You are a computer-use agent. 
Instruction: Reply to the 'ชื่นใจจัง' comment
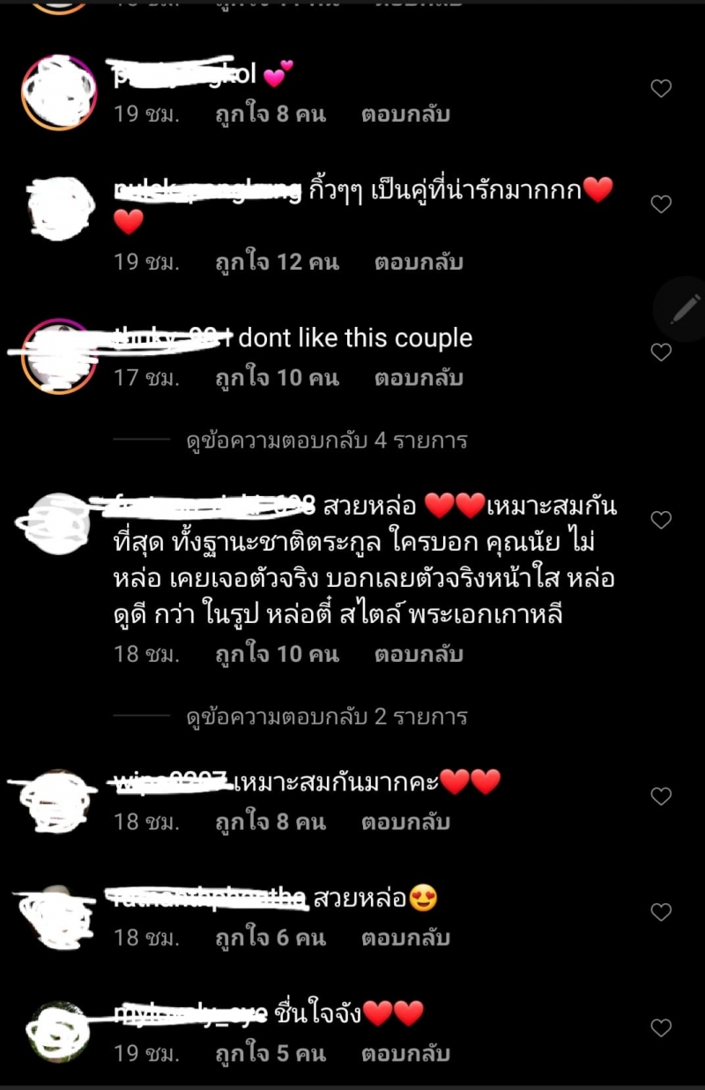point(405,1054)
